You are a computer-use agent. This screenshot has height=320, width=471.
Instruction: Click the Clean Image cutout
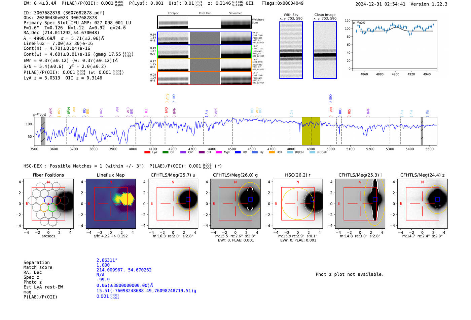point(325,50)
